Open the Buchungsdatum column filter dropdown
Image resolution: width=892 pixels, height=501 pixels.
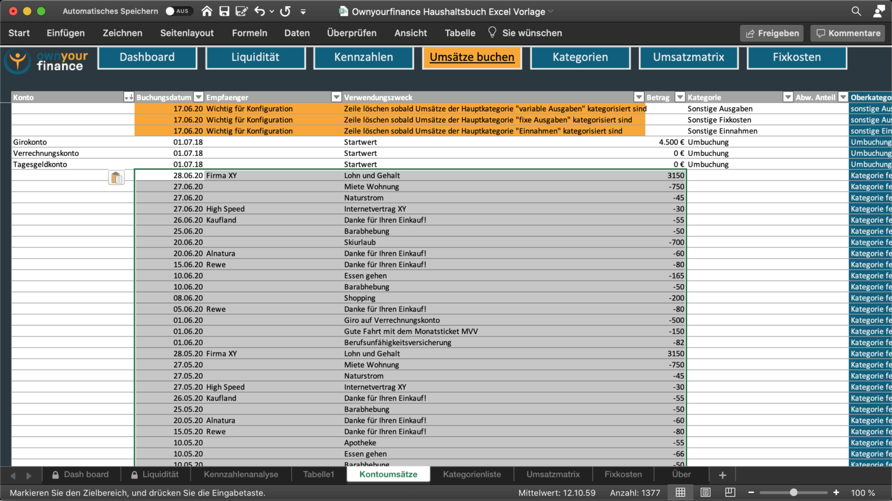(199, 97)
